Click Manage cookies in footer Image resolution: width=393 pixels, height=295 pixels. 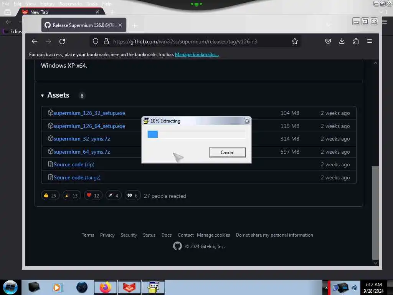click(213, 235)
